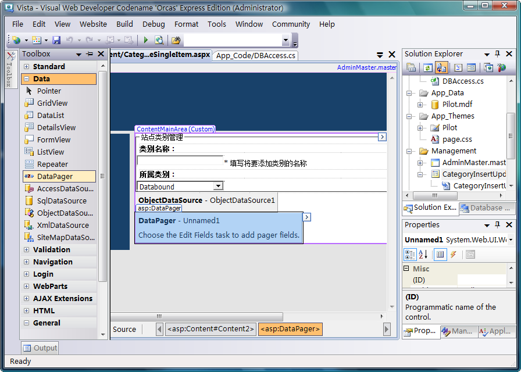This screenshot has width=521, height=372.
Task: Select page.css in Solution Explorer
Action: 456,139
